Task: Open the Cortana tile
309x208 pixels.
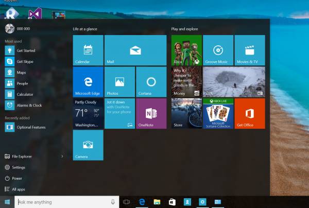Action: (x=151, y=82)
